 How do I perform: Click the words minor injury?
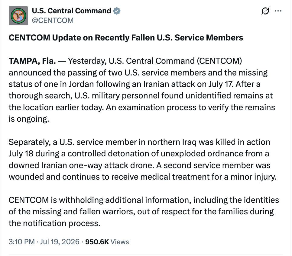point(253,177)
